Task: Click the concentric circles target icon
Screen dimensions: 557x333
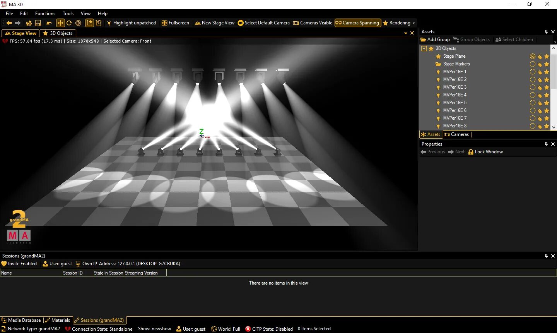Action: click(78, 23)
